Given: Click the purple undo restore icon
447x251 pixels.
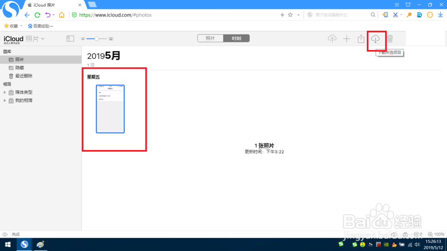Looking at the screenshot, I should (x=48, y=15).
